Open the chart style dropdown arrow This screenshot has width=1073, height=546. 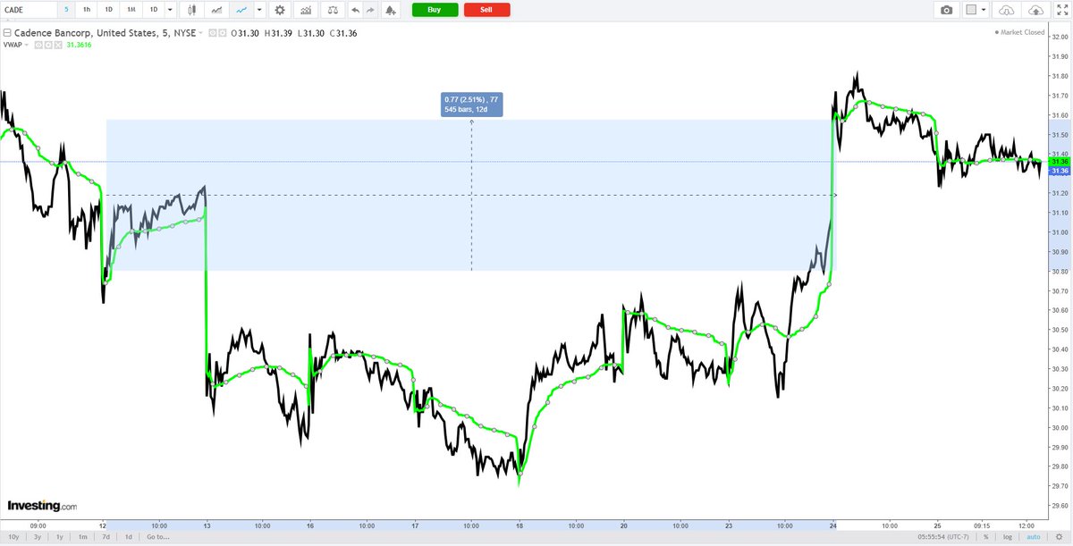pos(259,10)
